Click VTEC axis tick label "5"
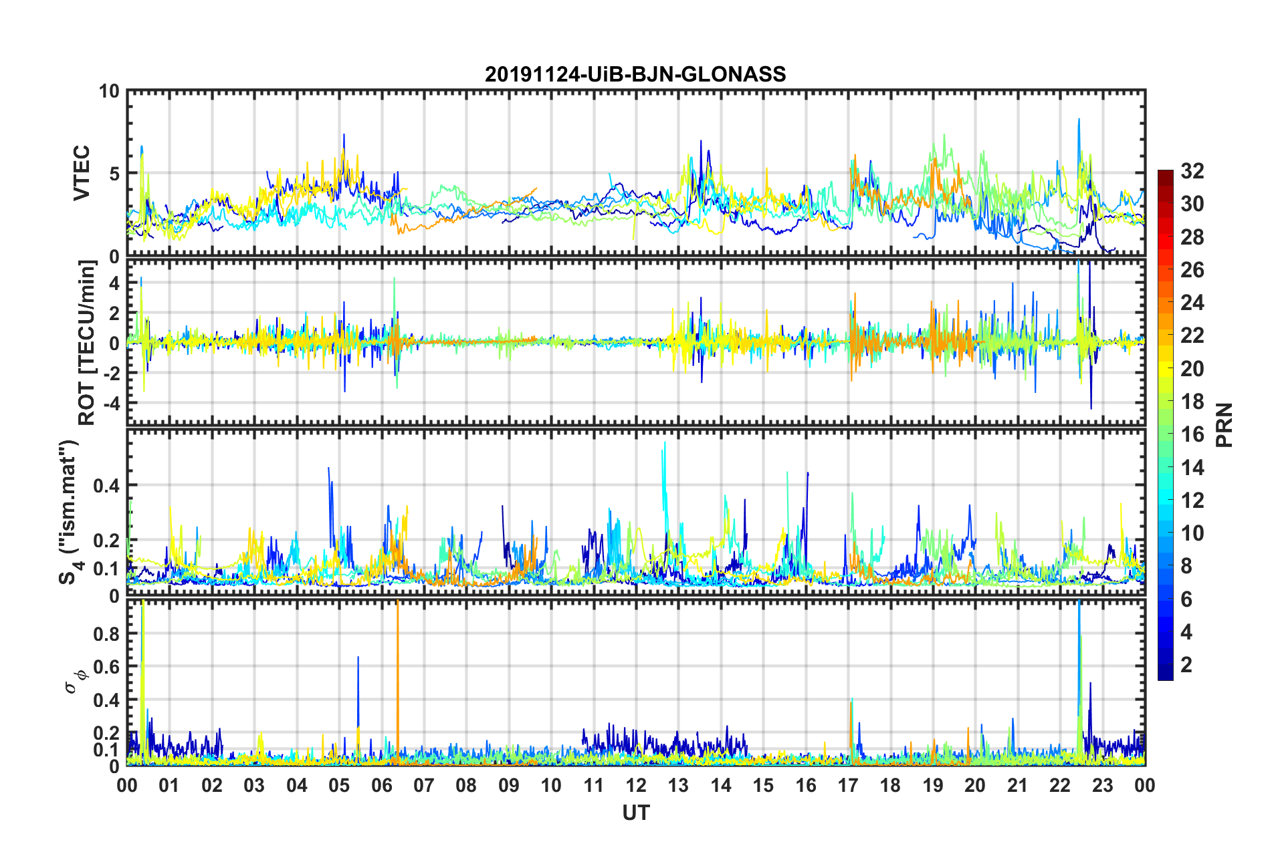1272x850 pixels. [x=114, y=174]
